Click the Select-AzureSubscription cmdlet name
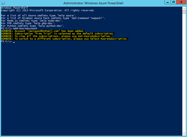The image size is (187, 137). (x=109, y=39)
